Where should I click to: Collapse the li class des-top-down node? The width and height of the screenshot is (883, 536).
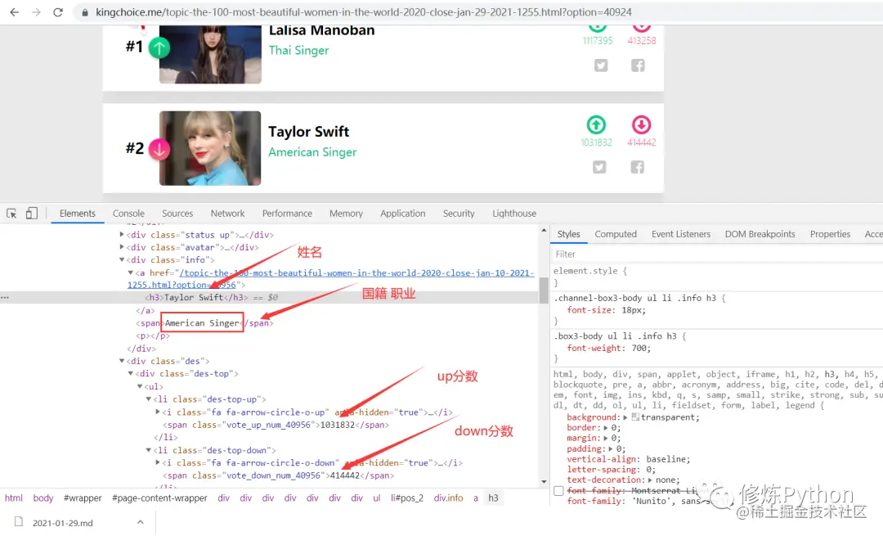point(149,450)
